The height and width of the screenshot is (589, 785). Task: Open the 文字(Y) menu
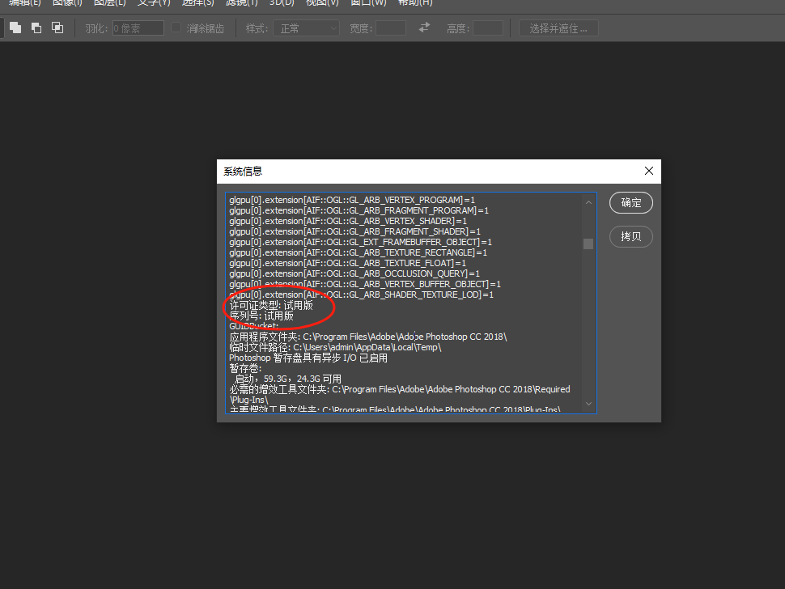coord(154,3)
